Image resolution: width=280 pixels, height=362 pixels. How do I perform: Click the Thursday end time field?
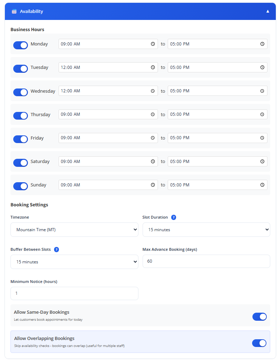pyautogui.click(x=213, y=114)
